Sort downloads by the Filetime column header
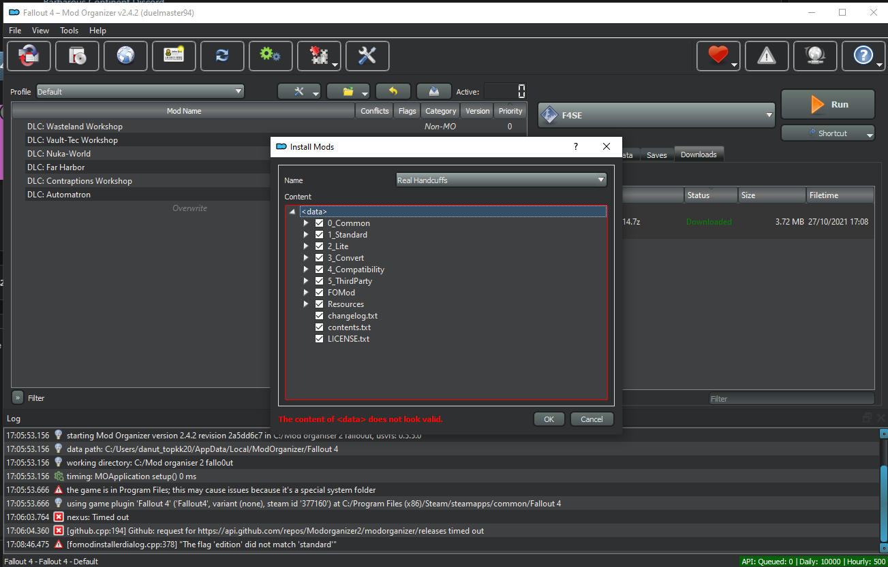 coord(840,195)
